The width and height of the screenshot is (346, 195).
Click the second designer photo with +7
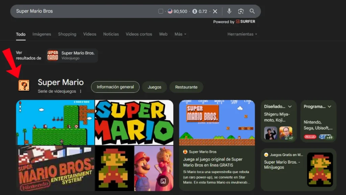point(286,133)
